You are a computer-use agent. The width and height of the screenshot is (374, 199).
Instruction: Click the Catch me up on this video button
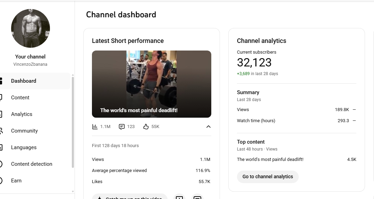click(129, 197)
